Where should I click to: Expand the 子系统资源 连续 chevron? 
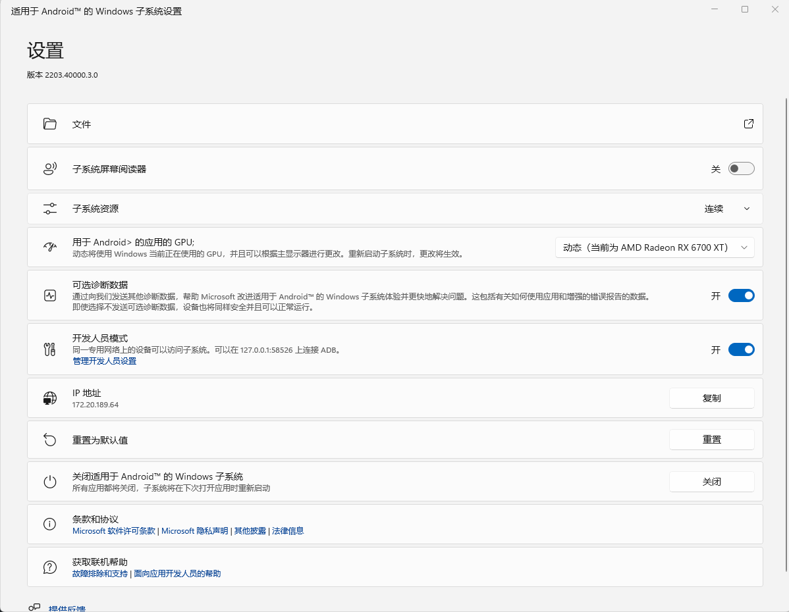(746, 209)
